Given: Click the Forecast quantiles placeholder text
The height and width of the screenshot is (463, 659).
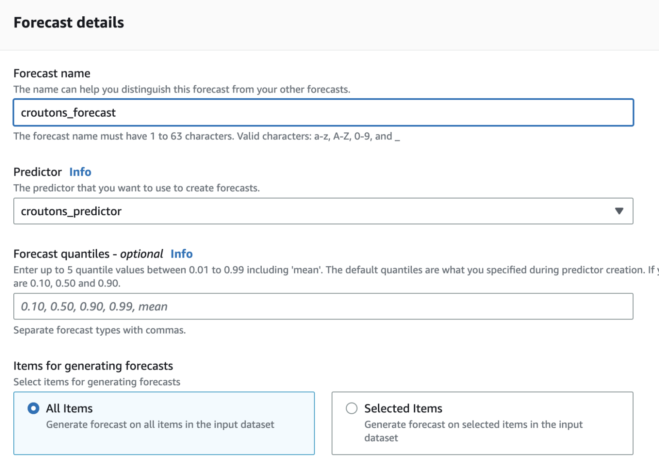Looking at the screenshot, I should point(93,306).
